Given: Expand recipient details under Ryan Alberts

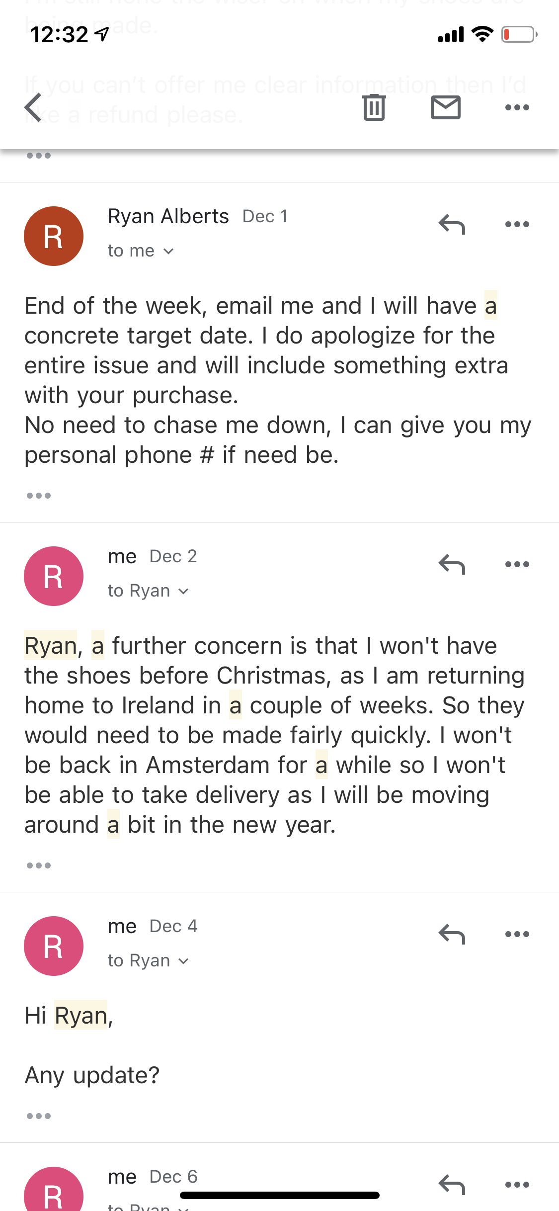Looking at the screenshot, I should 141,251.
